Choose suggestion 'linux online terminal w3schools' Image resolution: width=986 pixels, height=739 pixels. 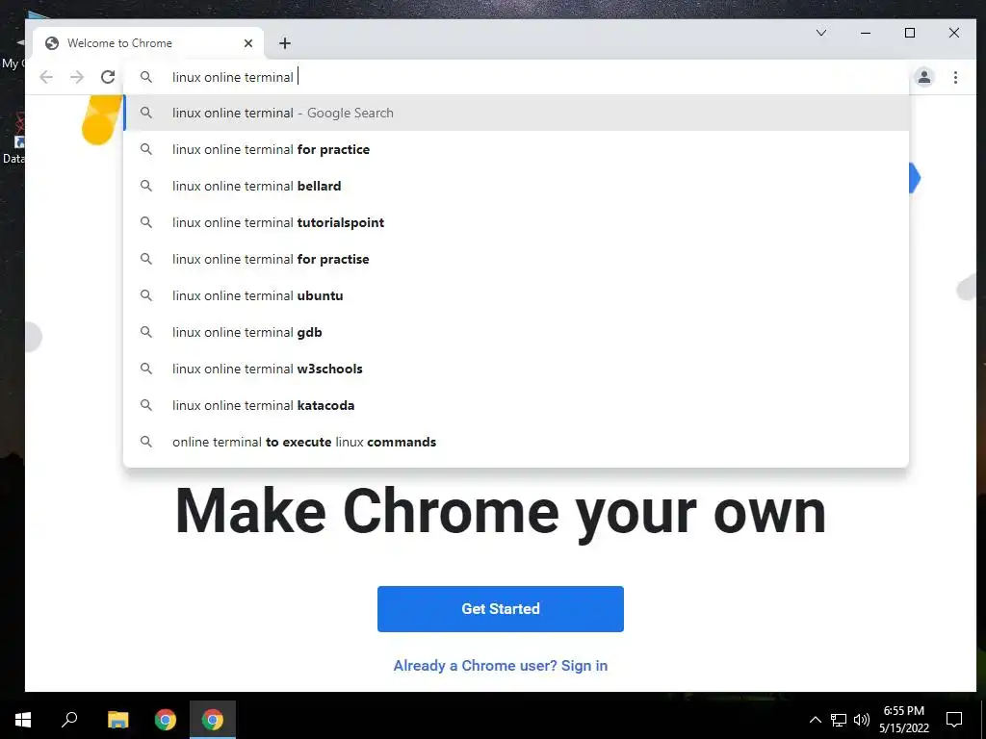(x=516, y=369)
